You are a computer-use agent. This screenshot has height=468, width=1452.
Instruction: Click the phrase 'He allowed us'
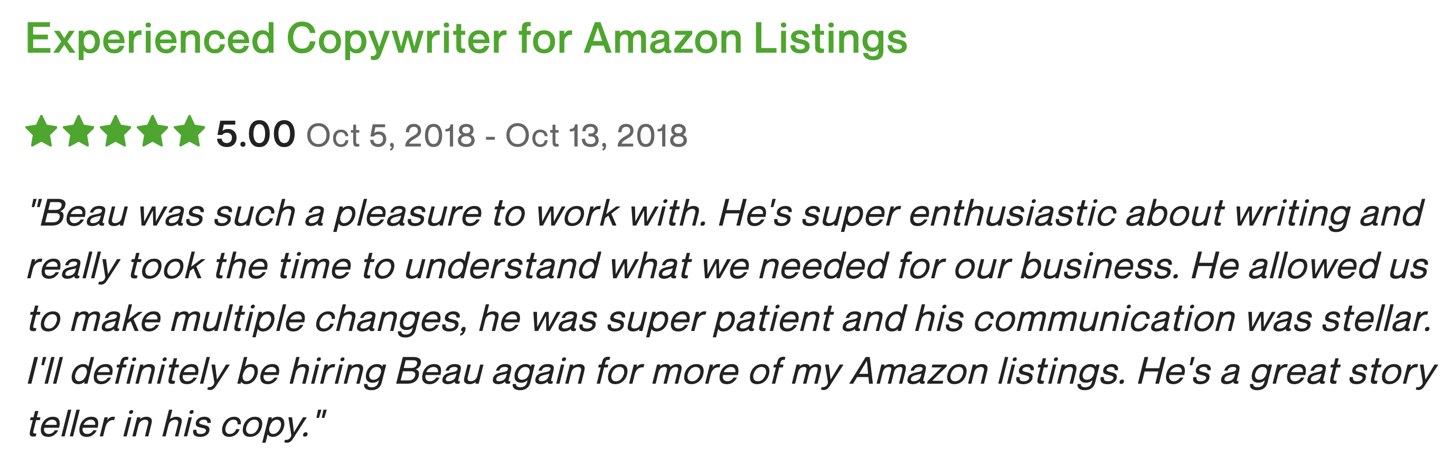(x=1309, y=266)
